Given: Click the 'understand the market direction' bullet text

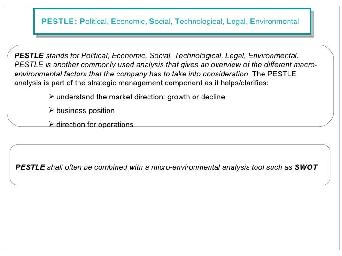Looking at the screenshot, I should click(110, 97).
